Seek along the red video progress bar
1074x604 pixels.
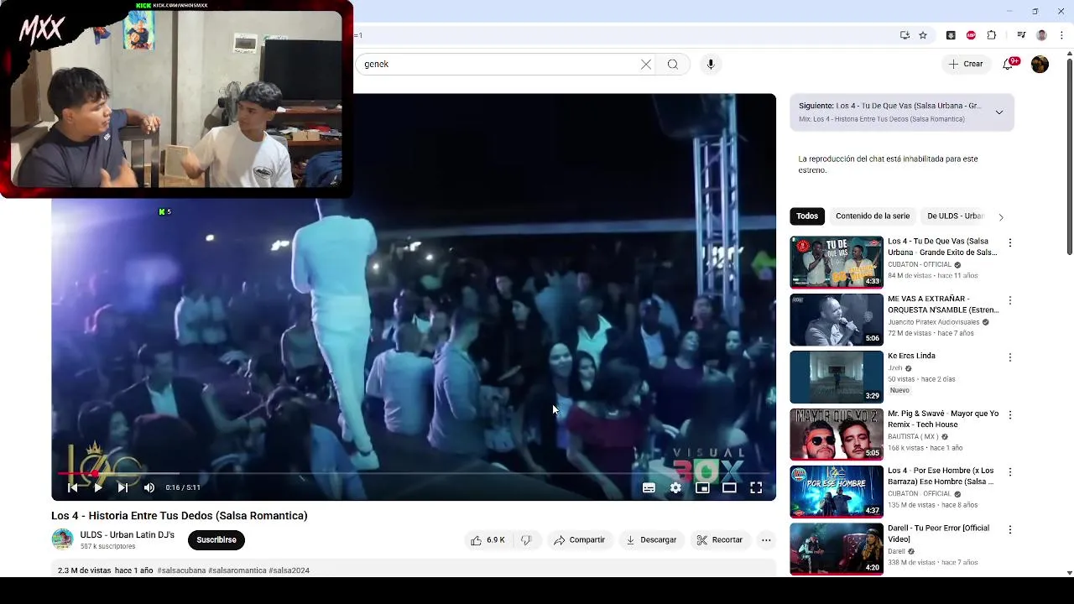[414, 474]
